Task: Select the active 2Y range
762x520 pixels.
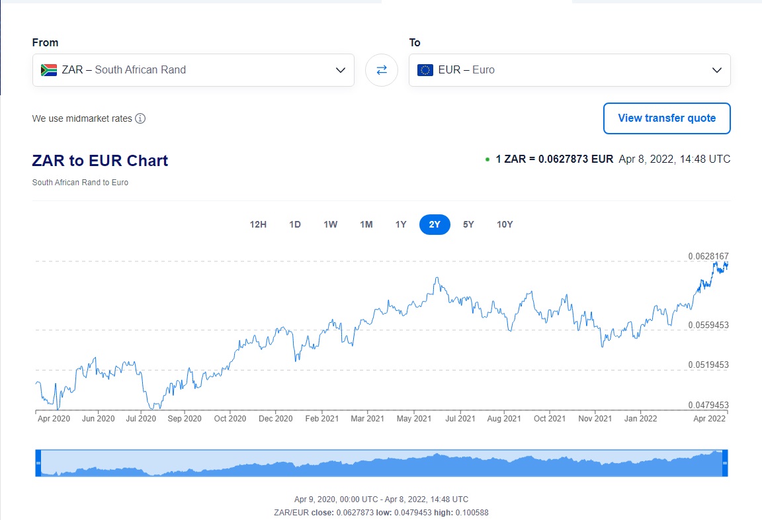Action: [435, 224]
